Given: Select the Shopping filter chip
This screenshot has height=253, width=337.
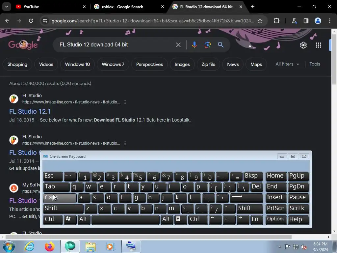Looking at the screenshot, I should tap(17, 64).
